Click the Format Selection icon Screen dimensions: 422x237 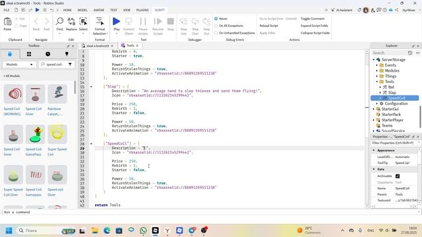[x=100, y=21]
